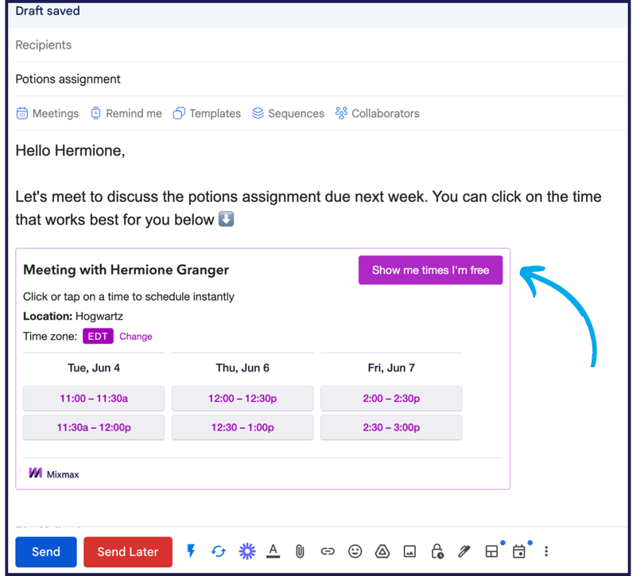Open the Templates menu
The width and height of the screenshot is (636, 576).
click(207, 113)
